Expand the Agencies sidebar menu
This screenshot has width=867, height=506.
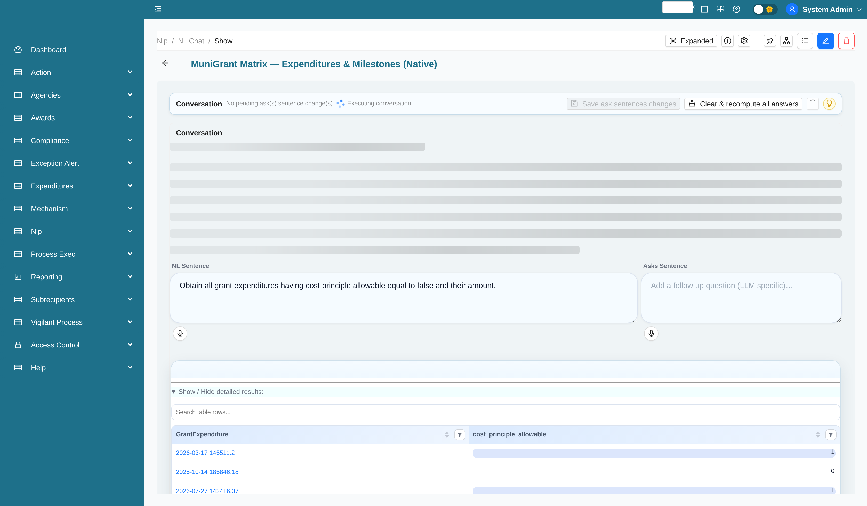point(72,95)
